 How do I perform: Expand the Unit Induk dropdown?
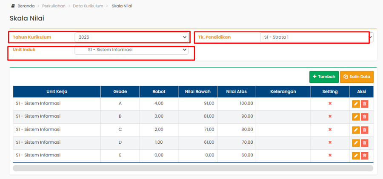(x=131, y=50)
